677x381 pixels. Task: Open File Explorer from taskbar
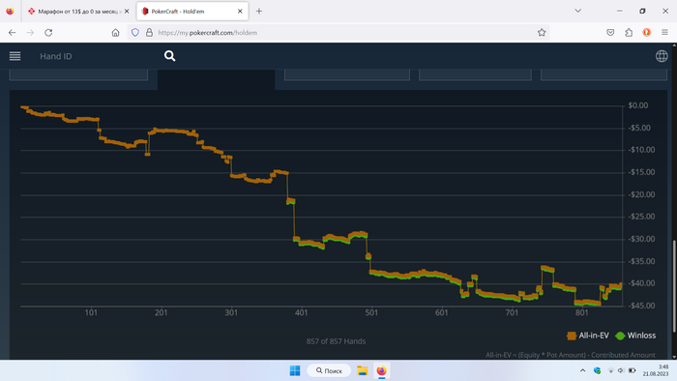tap(362, 370)
